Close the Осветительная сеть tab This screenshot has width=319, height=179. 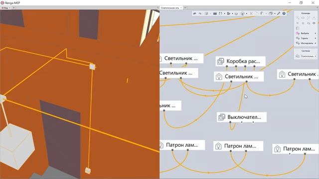(x=181, y=8)
